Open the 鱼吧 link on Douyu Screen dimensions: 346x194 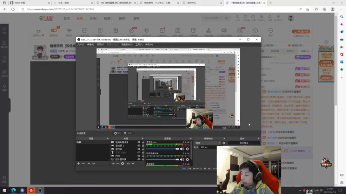click(136, 18)
